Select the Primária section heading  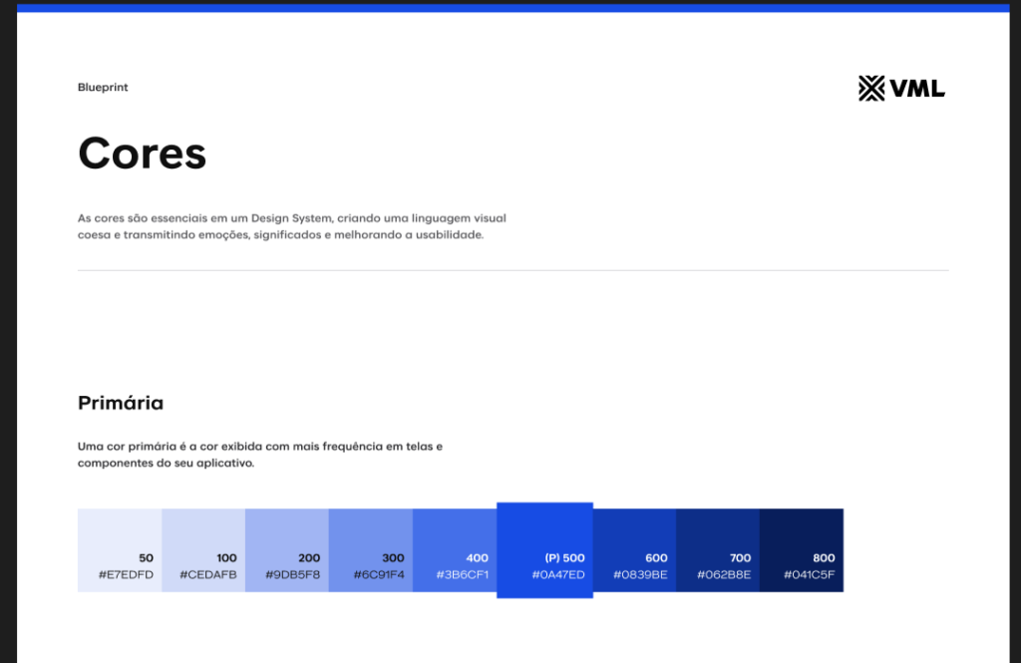121,404
